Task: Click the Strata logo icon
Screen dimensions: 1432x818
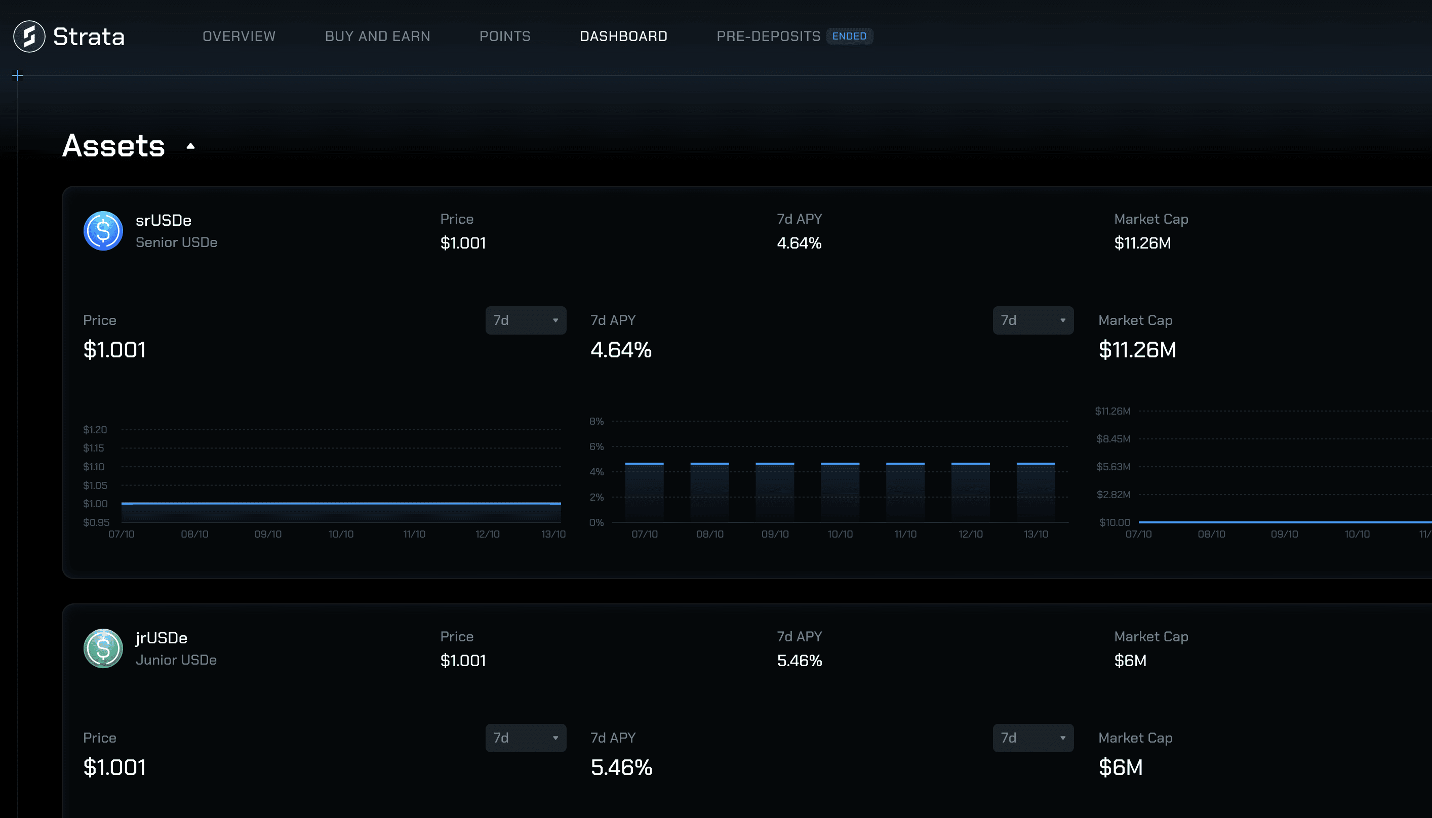Action: 29,36
